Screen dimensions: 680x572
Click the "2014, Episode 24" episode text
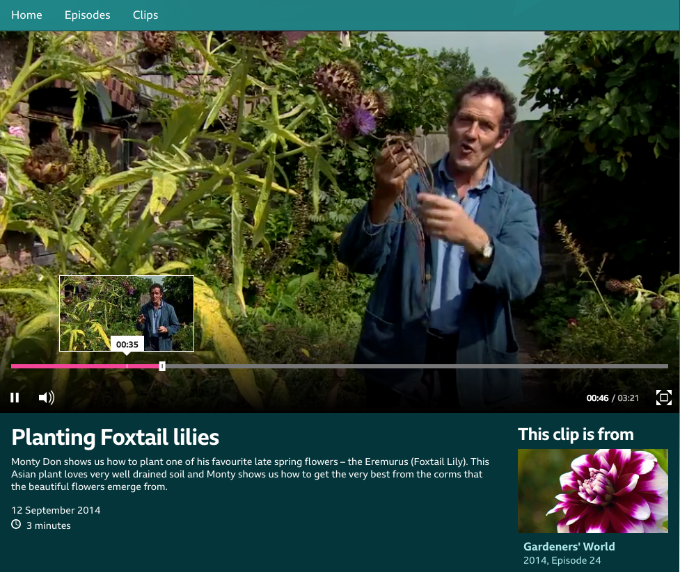pos(562,560)
